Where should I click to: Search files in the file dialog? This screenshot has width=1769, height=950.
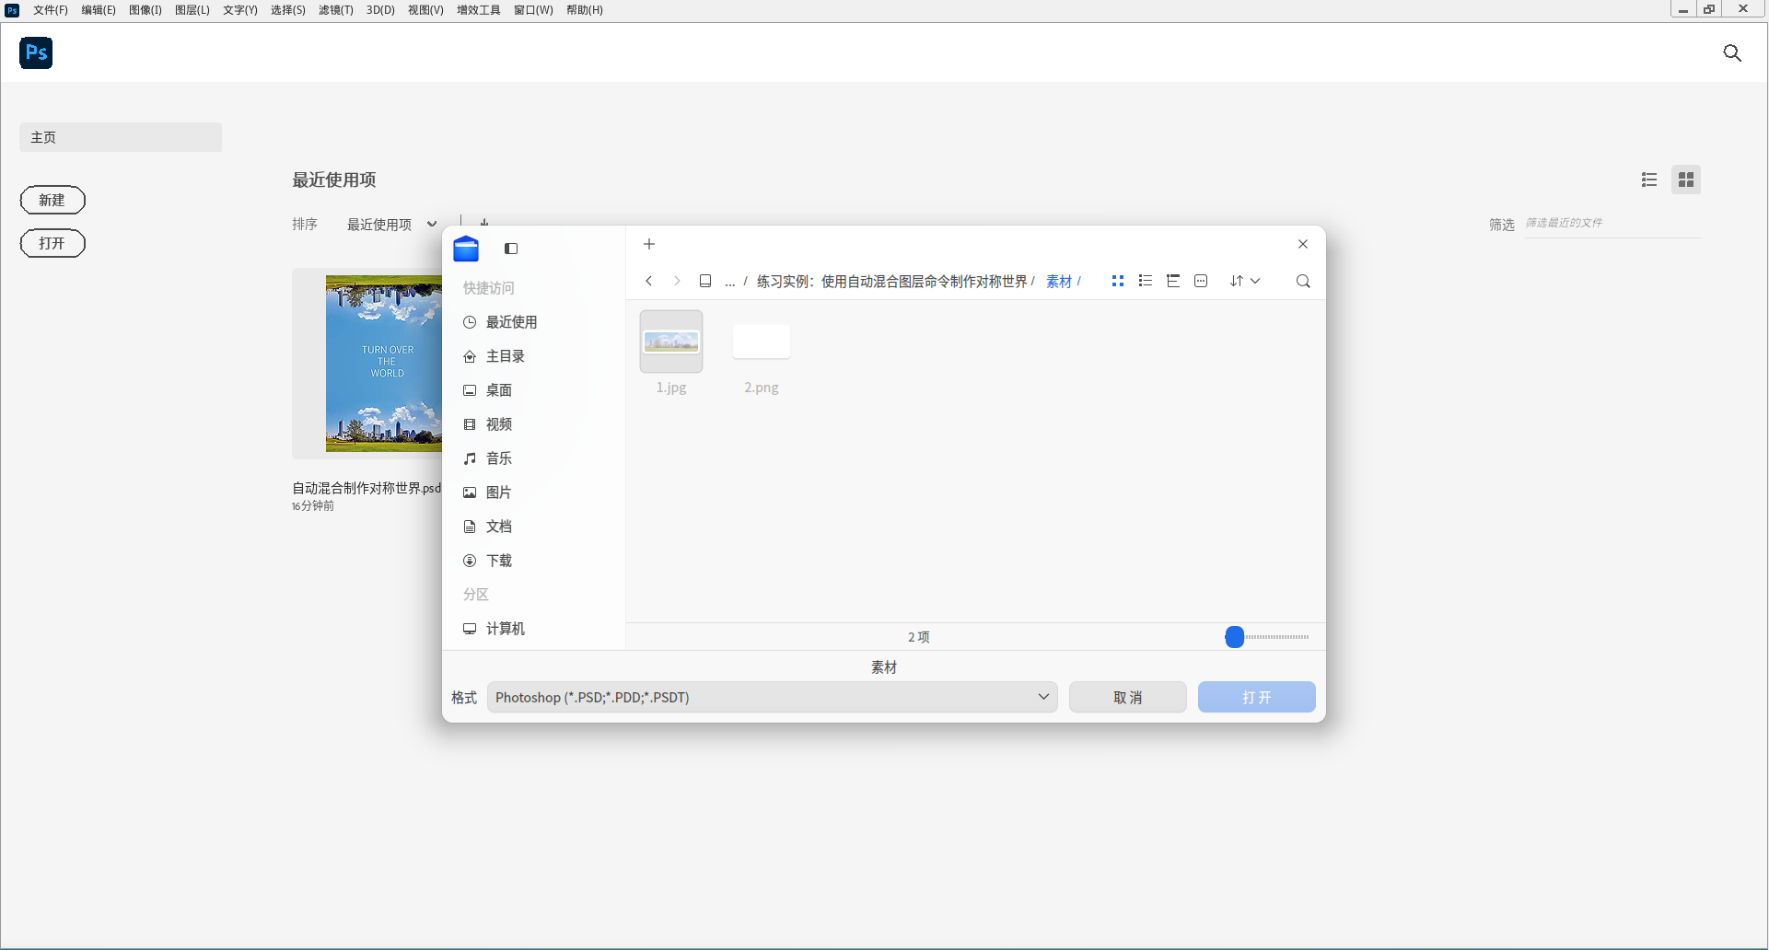(1303, 281)
